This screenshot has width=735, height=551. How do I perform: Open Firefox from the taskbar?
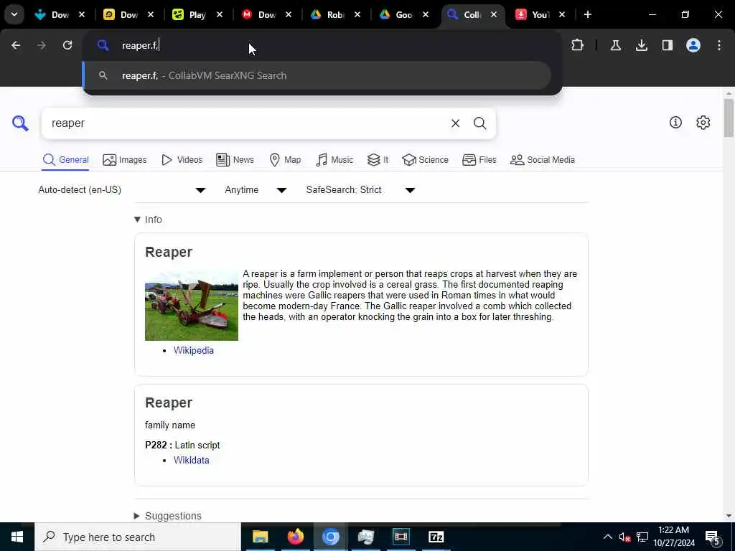pyautogui.click(x=295, y=537)
